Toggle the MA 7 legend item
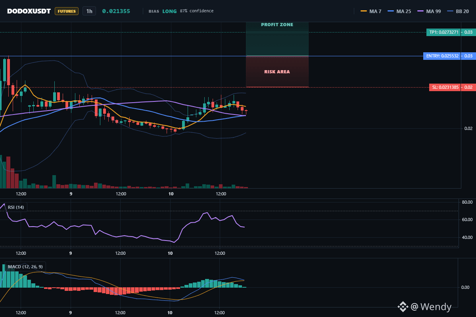This screenshot has height=317, width=476. [x=371, y=11]
